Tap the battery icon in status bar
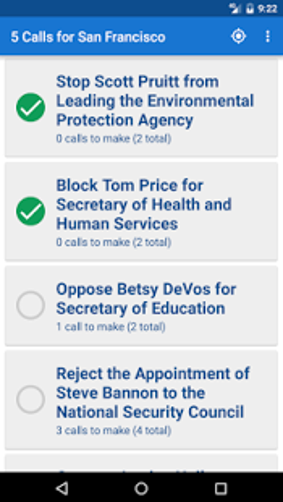This screenshot has width=283, height=502. tap(250, 9)
